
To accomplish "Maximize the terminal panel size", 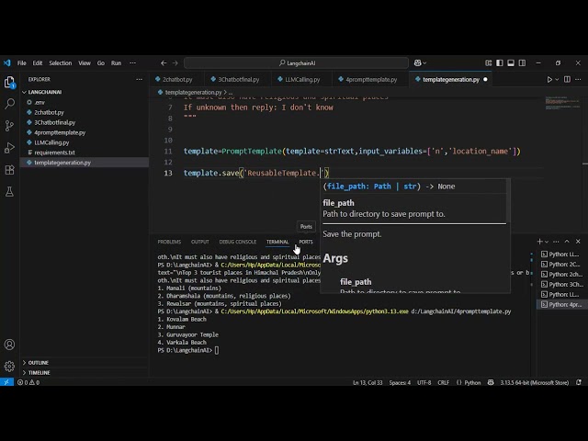I will [567, 242].
